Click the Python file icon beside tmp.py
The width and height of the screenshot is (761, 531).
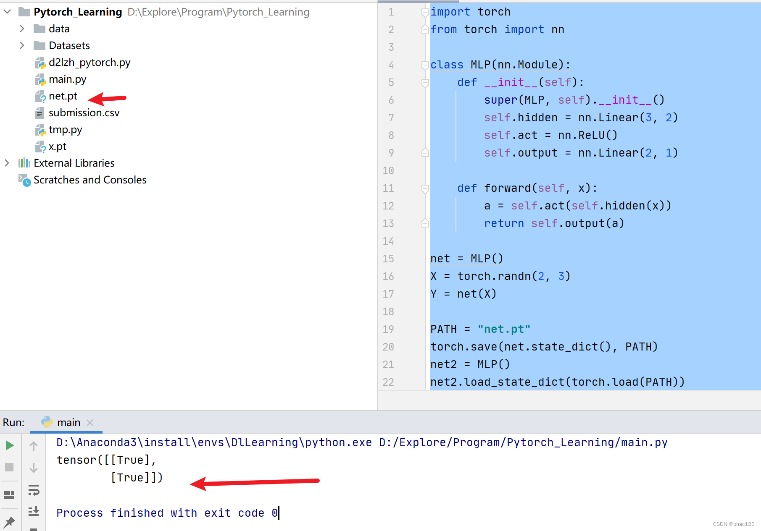[x=40, y=130]
